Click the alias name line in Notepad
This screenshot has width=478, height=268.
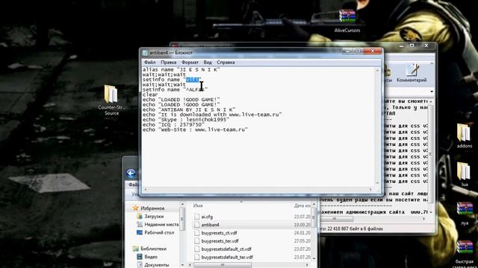[x=181, y=69]
